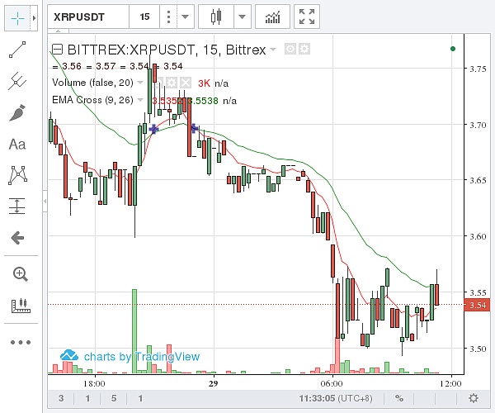Select the measure ruler tool

pos(21,306)
